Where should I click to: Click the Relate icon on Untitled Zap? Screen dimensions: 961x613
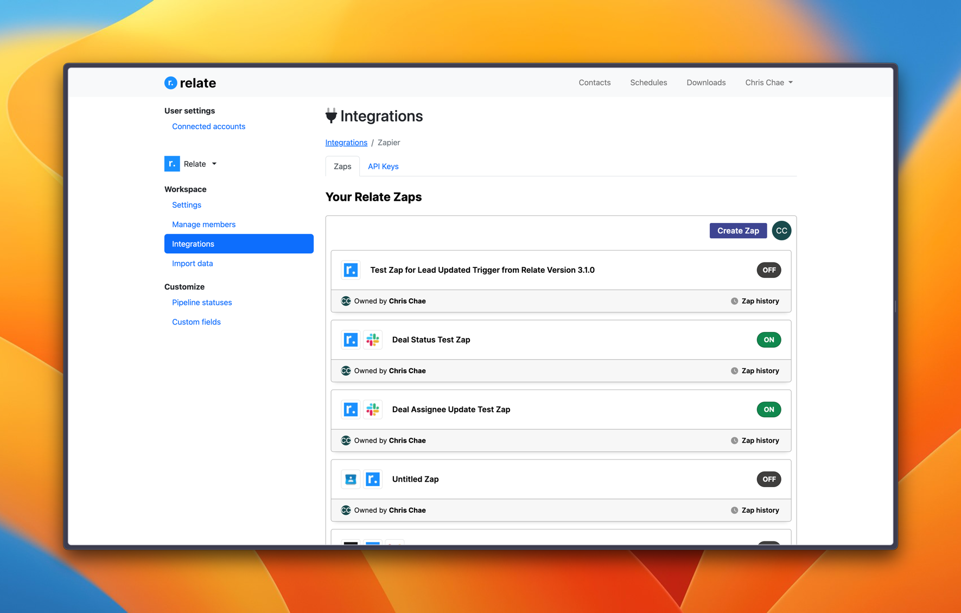373,479
